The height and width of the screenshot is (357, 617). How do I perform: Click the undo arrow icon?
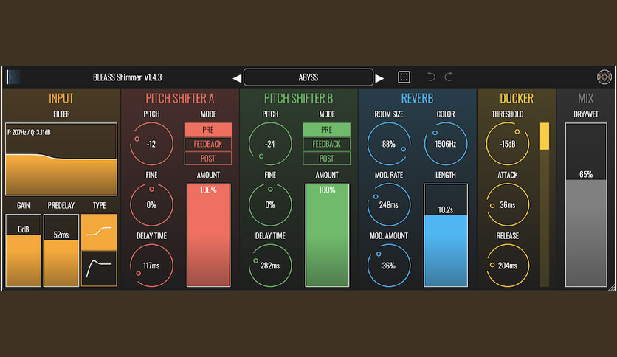pyautogui.click(x=431, y=77)
